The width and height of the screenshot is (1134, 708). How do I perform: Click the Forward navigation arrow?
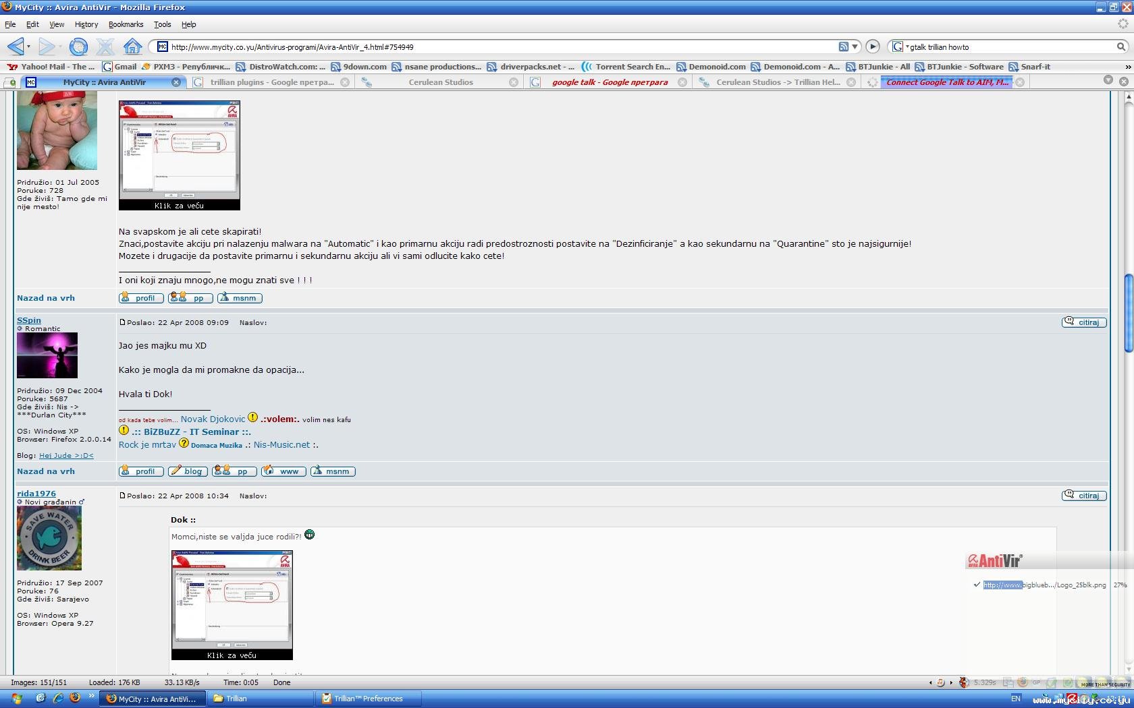(x=47, y=47)
